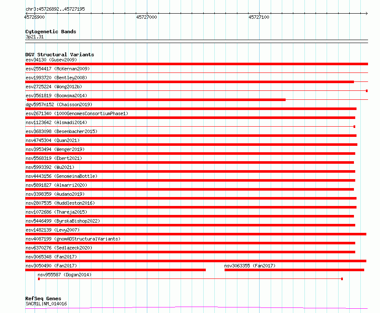Open esv2725224 (Wong2012b) variant entry
This screenshot has width=380, height=313.
(54, 87)
